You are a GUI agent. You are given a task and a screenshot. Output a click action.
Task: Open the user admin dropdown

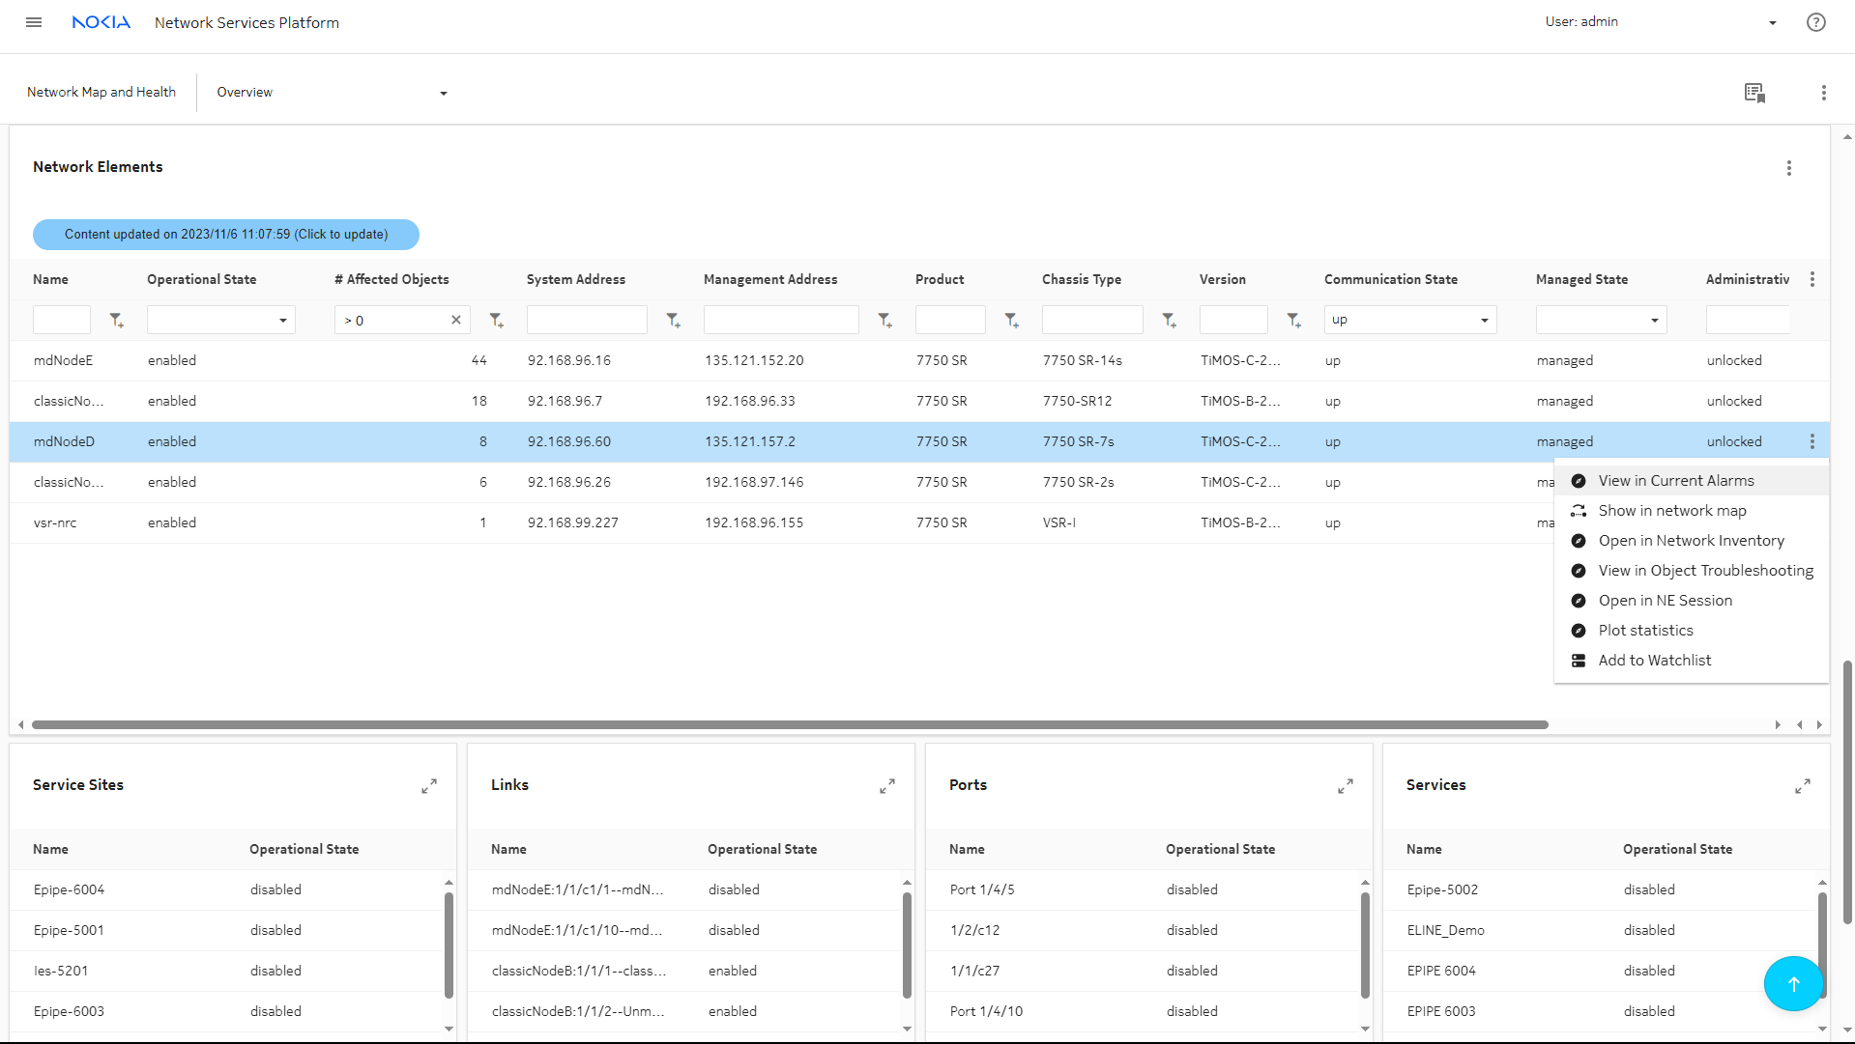1772,23
